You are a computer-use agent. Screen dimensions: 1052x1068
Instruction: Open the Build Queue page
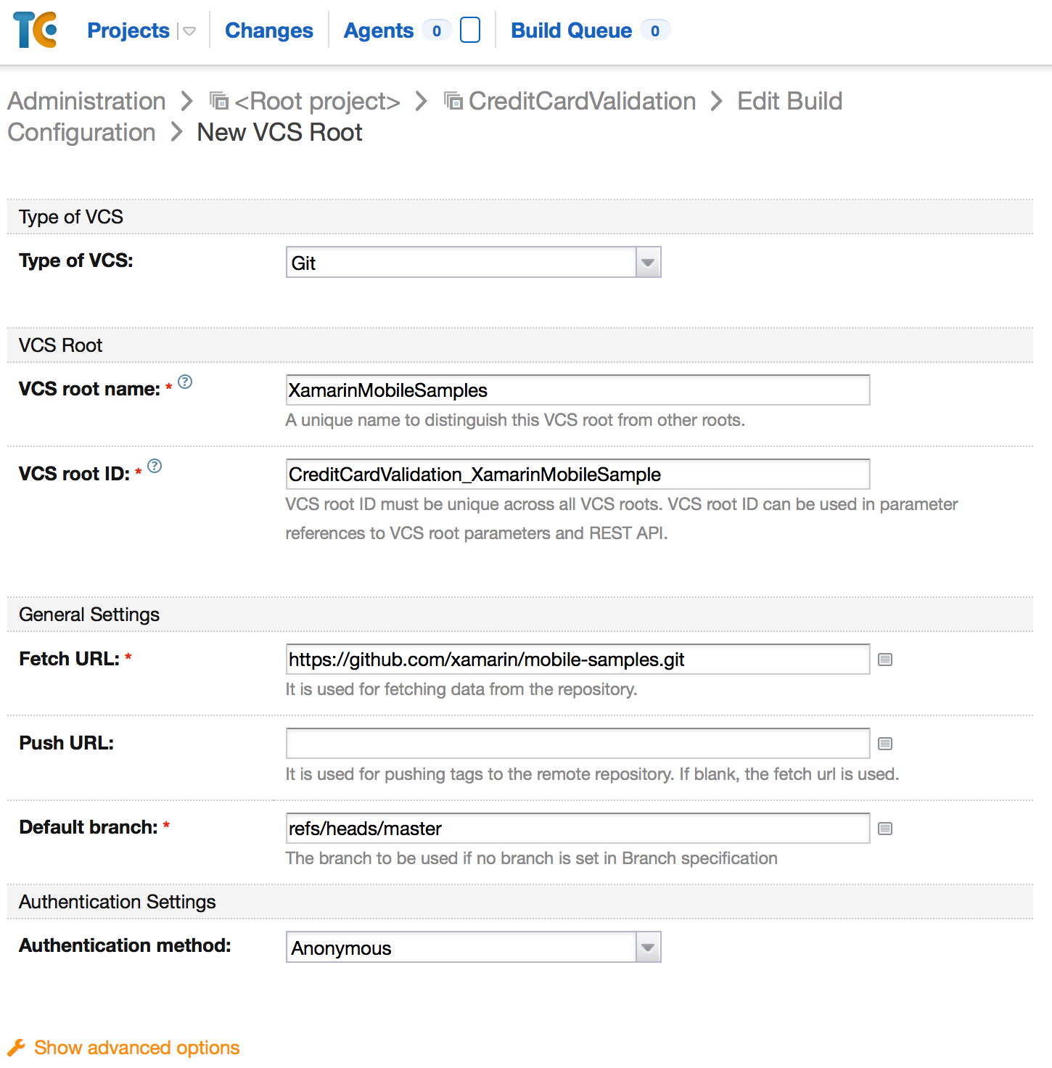571,30
